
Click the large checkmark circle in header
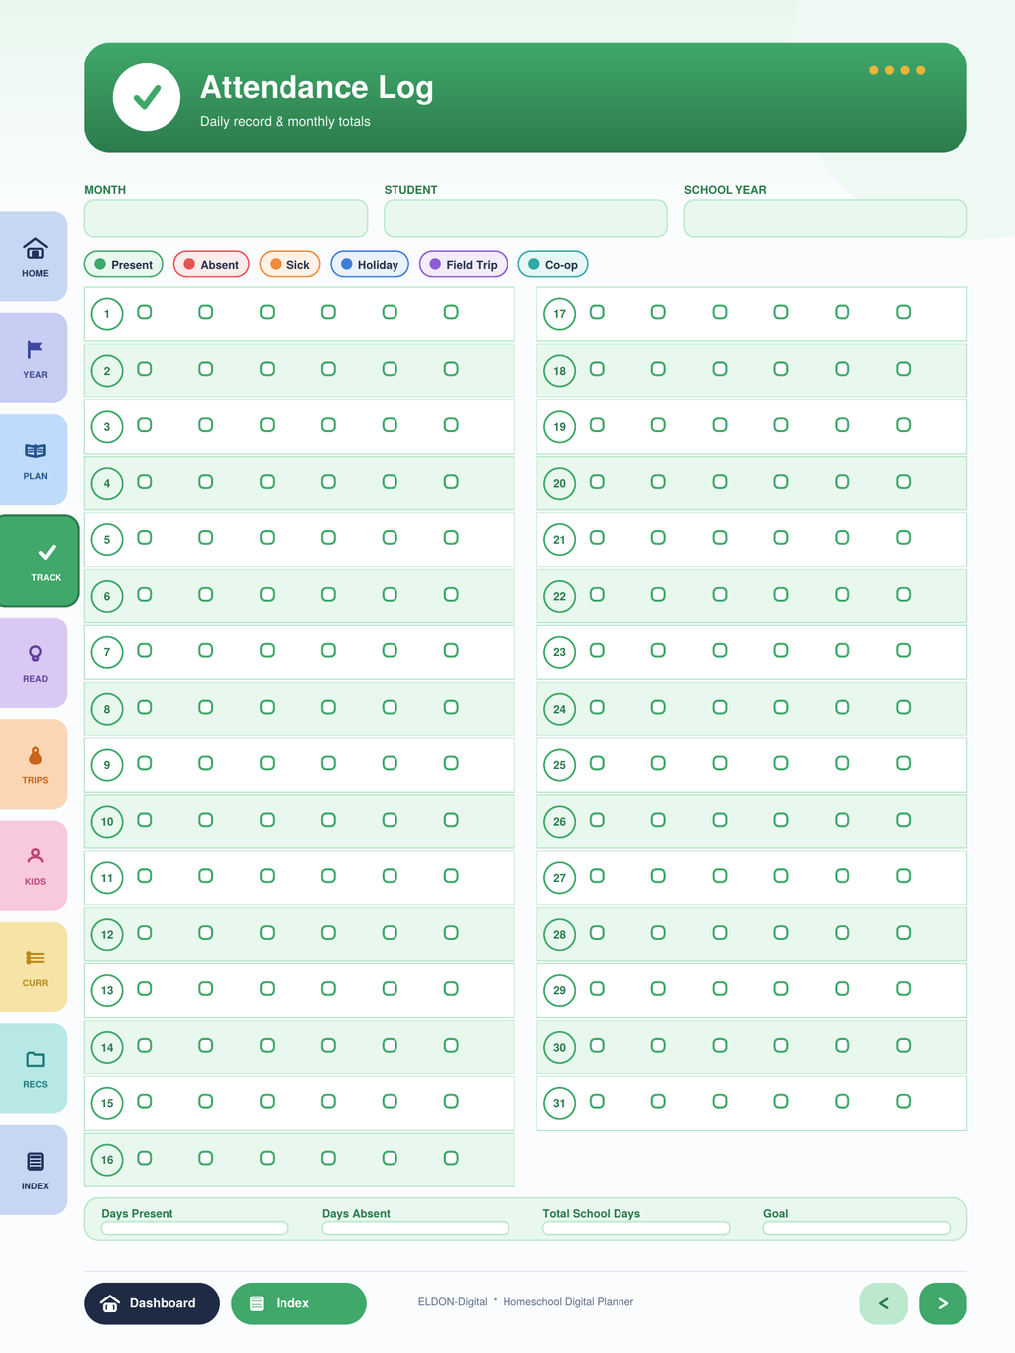(x=147, y=97)
